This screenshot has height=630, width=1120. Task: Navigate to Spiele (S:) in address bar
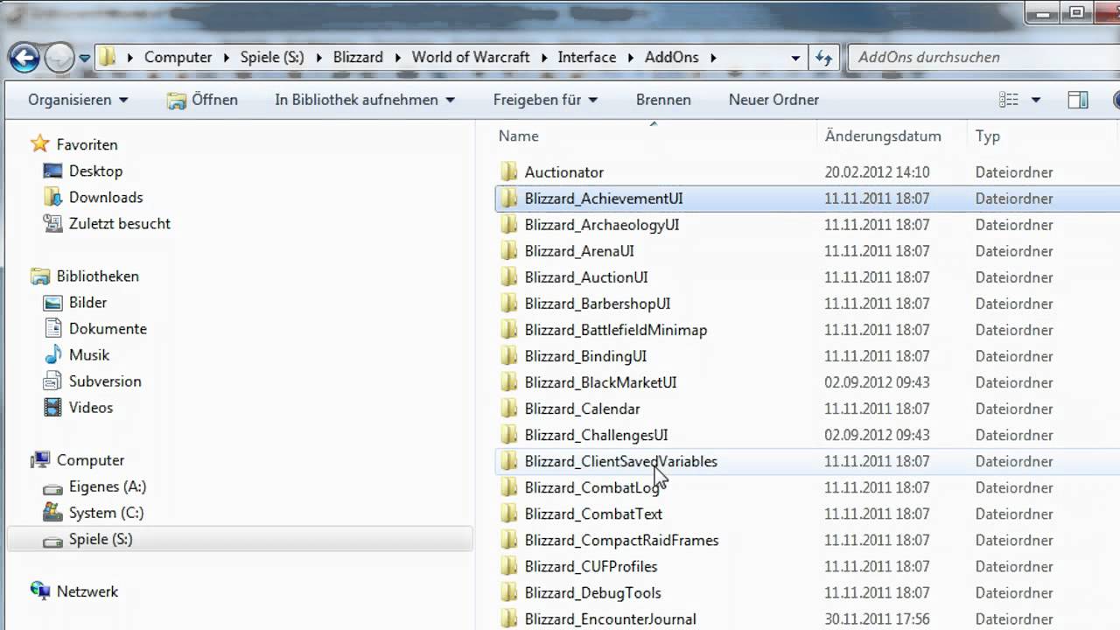pos(272,57)
